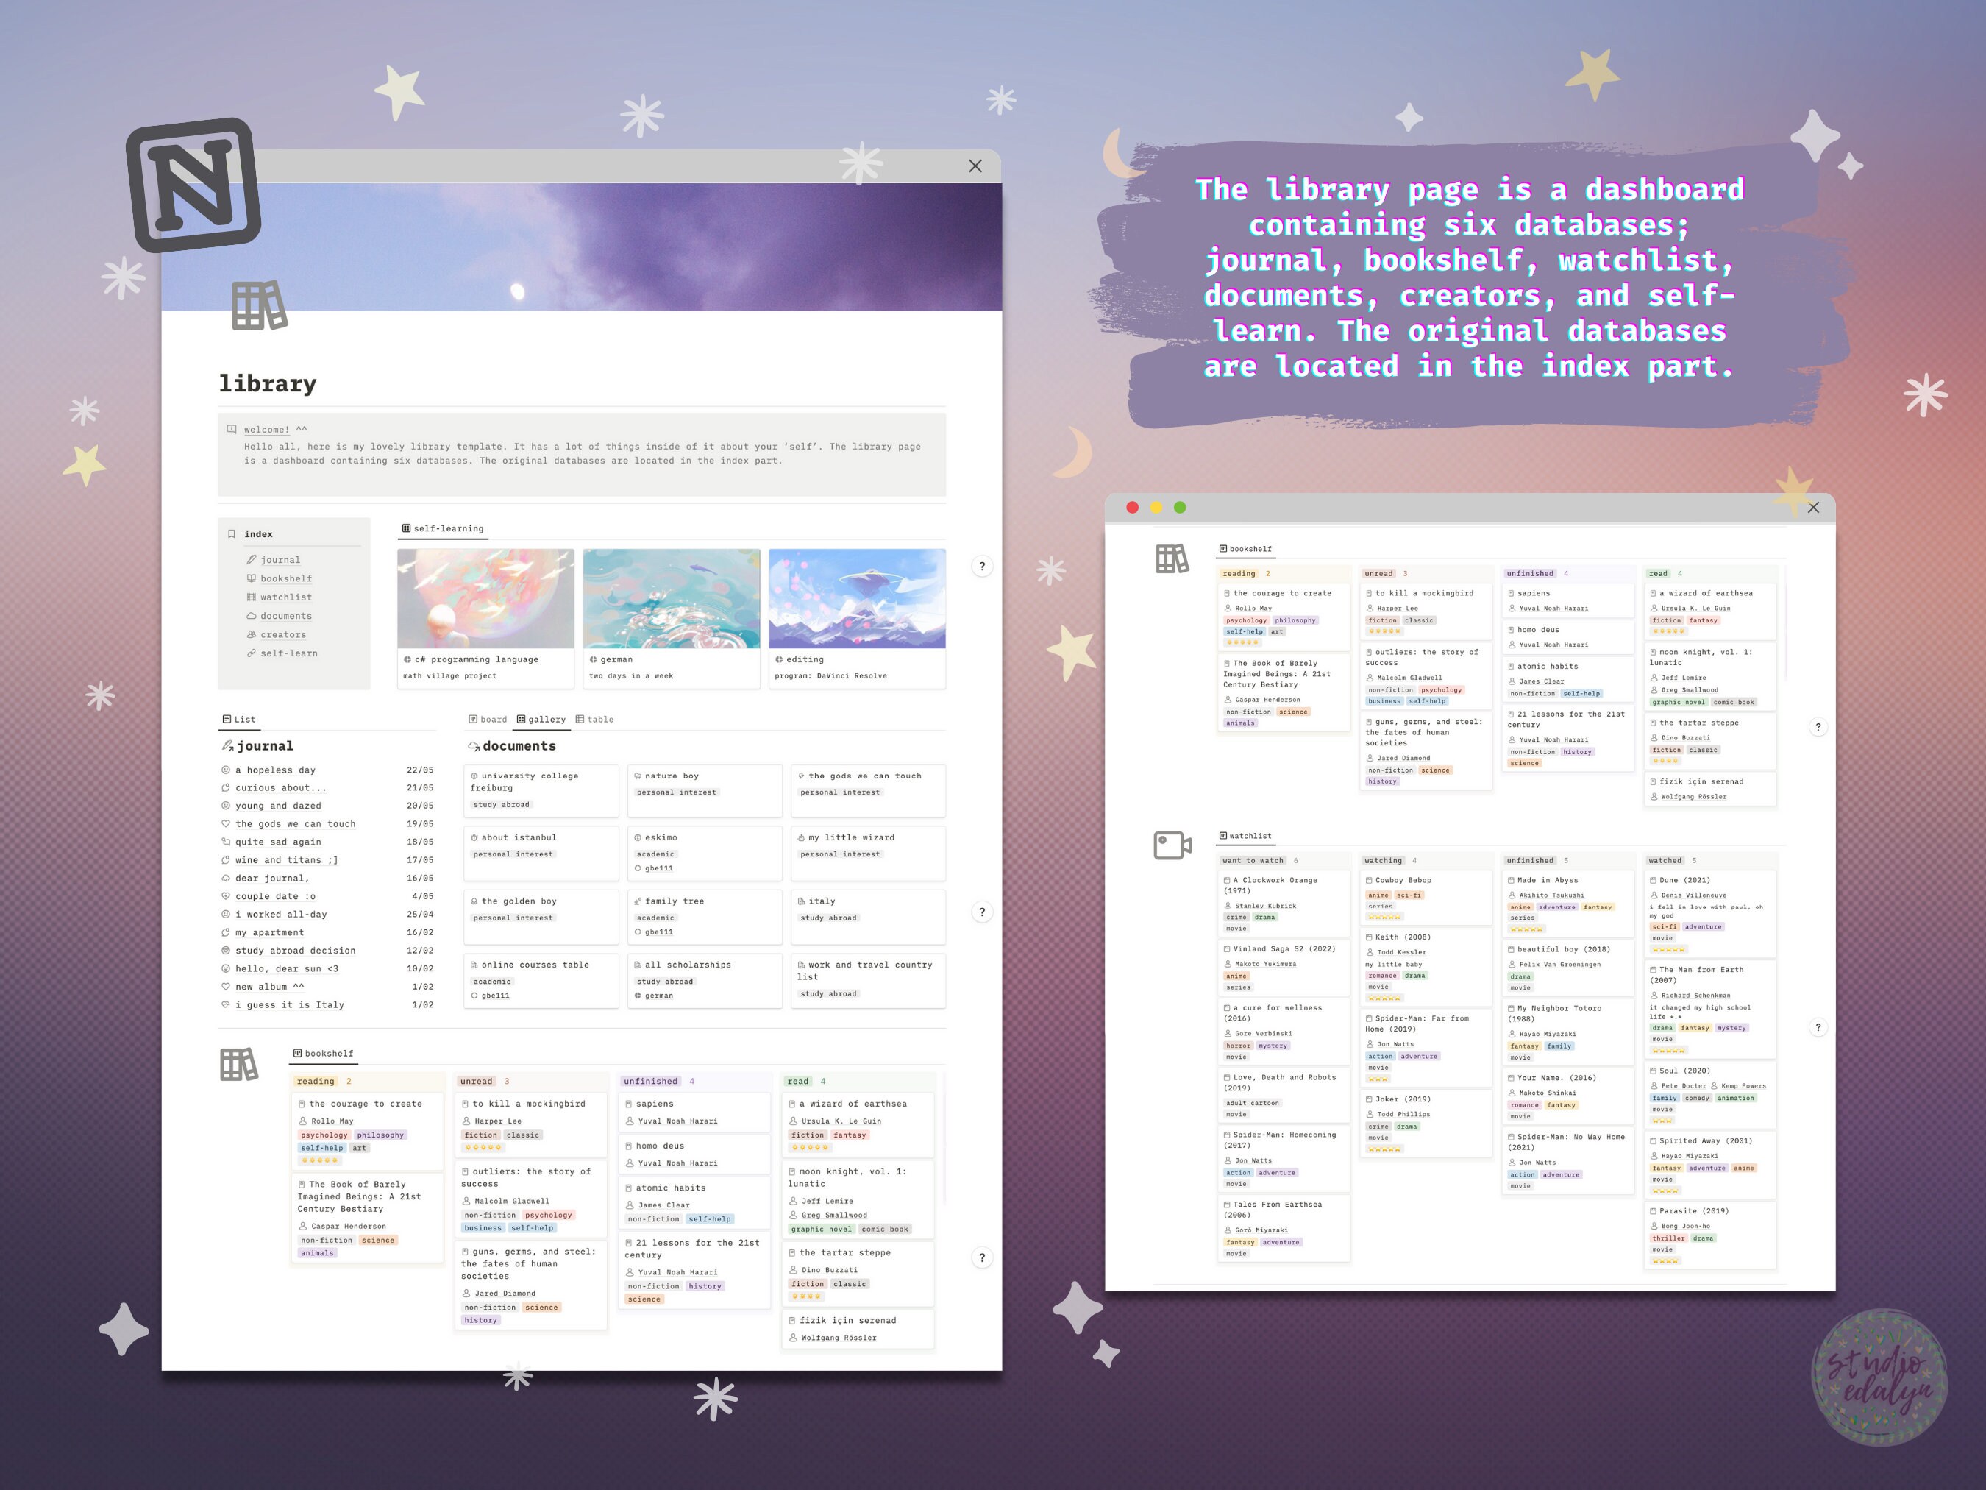Viewport: 1986px width, 1490px height.
Task: Click bookshelf books icon in right window
Action: coord(1172,558)
